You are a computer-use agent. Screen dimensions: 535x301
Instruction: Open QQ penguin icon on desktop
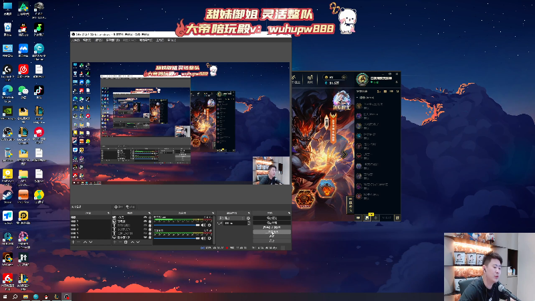click(23, 28)
